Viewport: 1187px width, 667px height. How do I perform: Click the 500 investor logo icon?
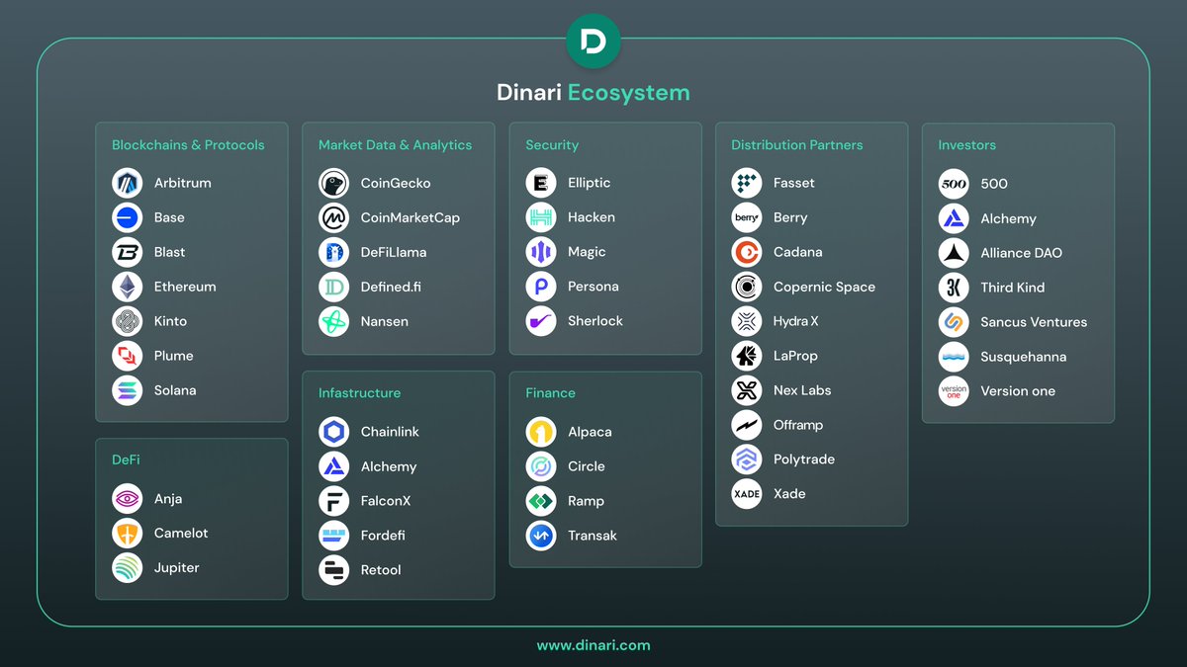coord(954,184)
